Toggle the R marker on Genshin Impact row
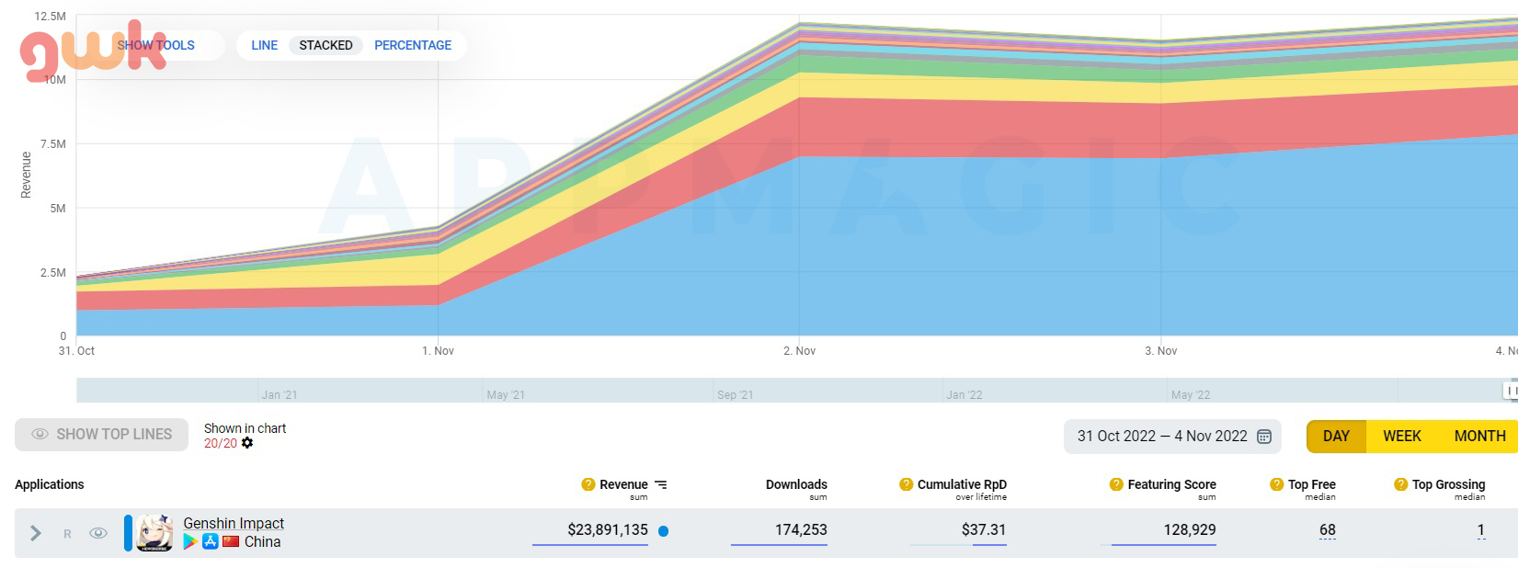Viewport: 1518px width, 568px height. click(67, 534)
